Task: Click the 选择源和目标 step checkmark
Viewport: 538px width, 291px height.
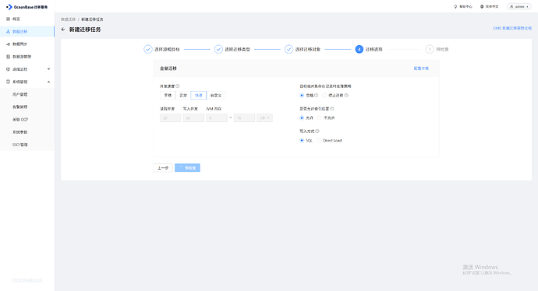Action: [x=148, y=49]
